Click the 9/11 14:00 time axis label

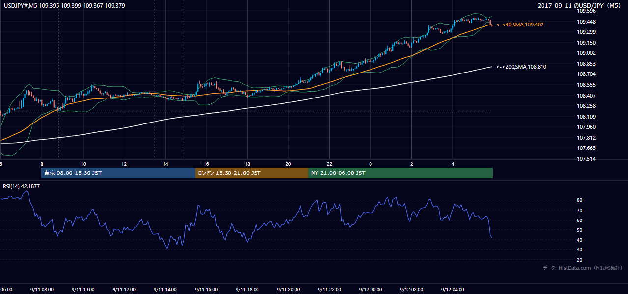(165, 290)
